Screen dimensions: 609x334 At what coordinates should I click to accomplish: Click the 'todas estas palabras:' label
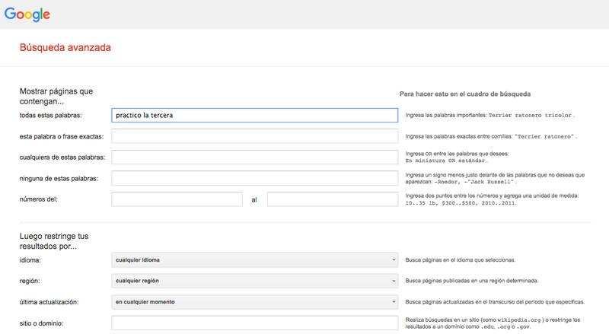click(x=51, y=116)
